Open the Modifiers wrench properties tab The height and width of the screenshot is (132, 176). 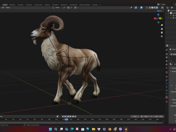coord(167,80)
